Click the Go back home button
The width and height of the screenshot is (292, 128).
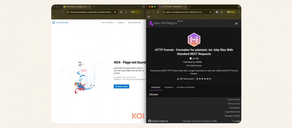[121, 86]
